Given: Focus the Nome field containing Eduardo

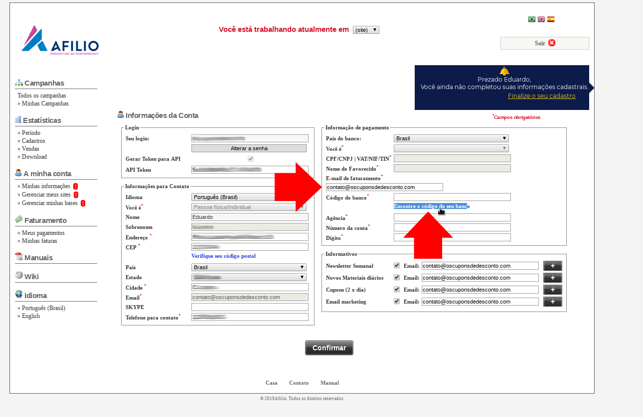Looking at the screenshot, I should point(250,217).
